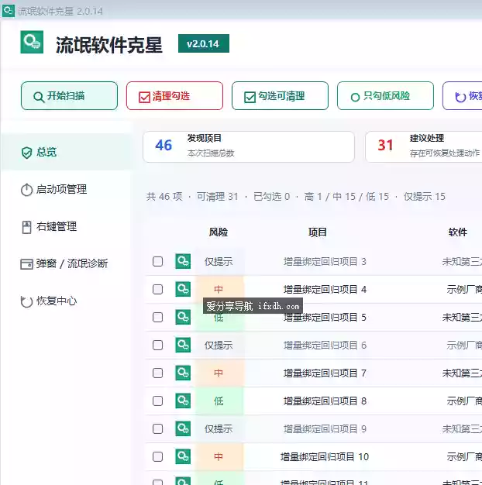The width and height of the screenshot is (482, 485).
Task: Click the 发现项目 46 summary card
Action: (x=249, y=146)
